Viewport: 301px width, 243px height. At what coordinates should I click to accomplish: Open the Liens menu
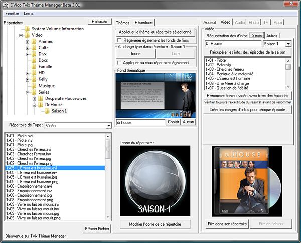[x=29, y=13]
